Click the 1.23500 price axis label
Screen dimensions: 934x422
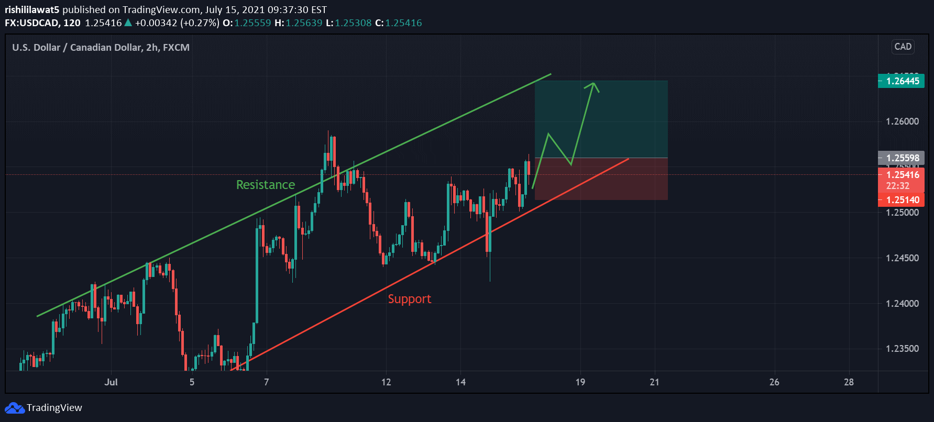(902, 349)
